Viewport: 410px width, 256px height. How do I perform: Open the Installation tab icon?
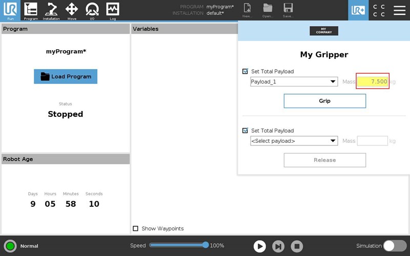tap(51, 10)
